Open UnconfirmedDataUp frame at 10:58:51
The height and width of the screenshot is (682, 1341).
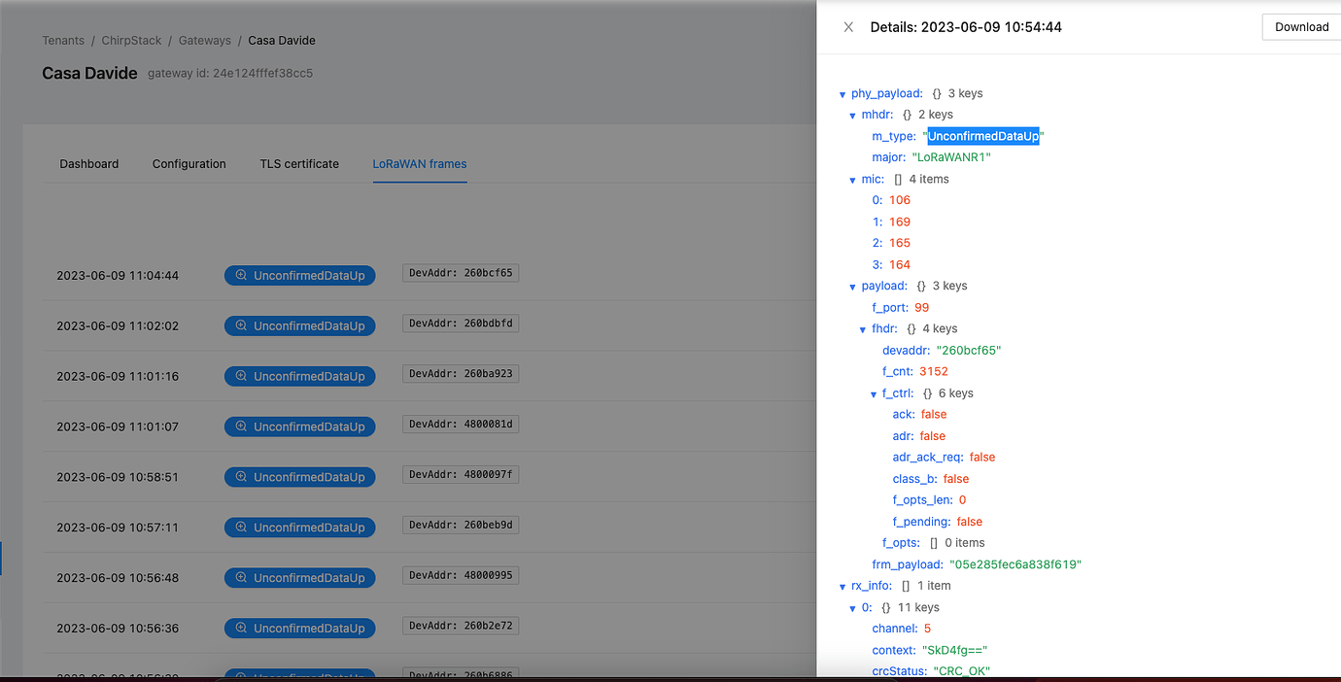(299, 477)
